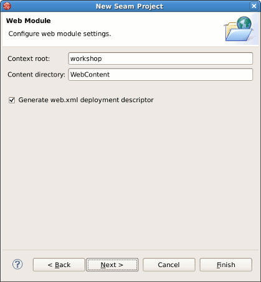Go back with the < Back button
The image size is (261, 282).
pyautogui.click(x=59, y=265)
